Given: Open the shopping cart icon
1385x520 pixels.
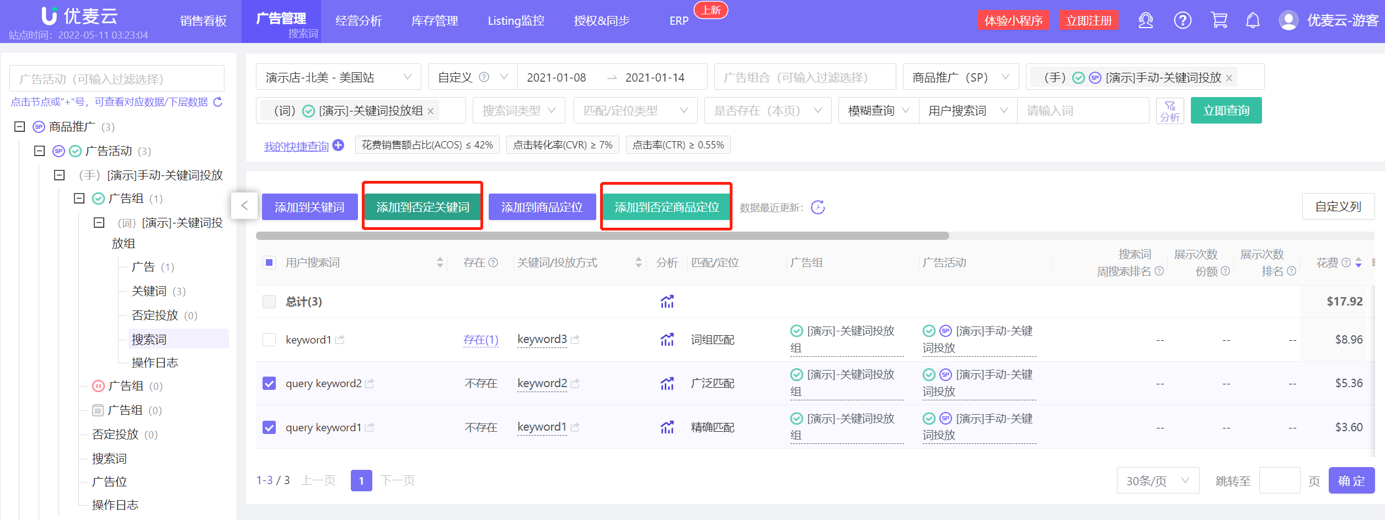Looking at the screenshot, I should (x=1219, y=21).
